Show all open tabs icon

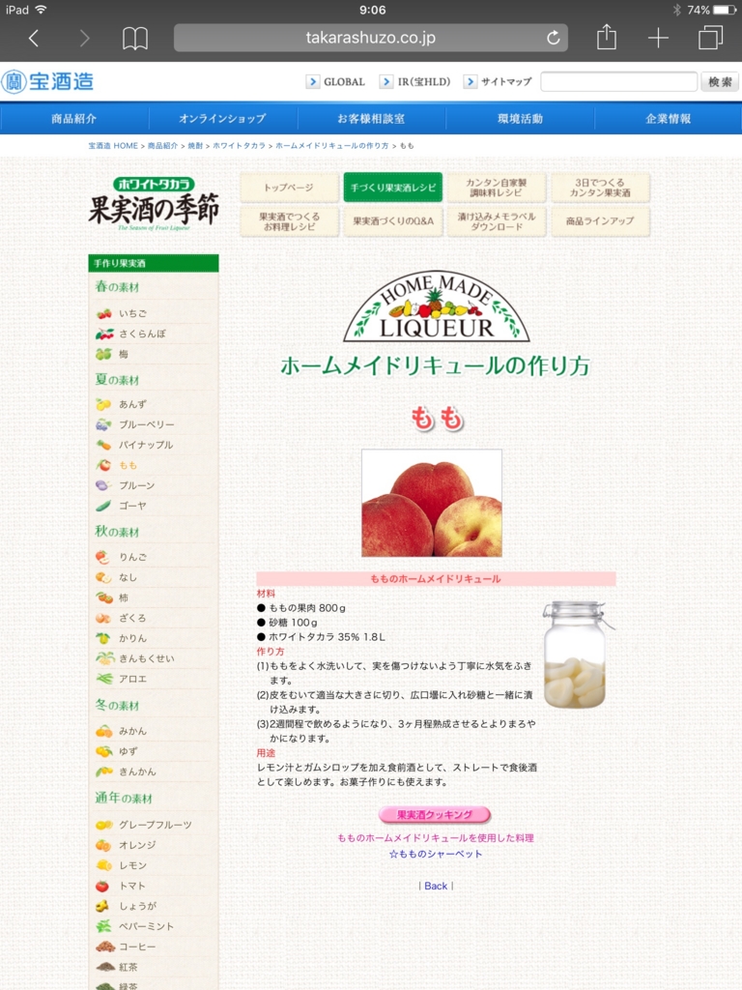click(x=710, y=39)
